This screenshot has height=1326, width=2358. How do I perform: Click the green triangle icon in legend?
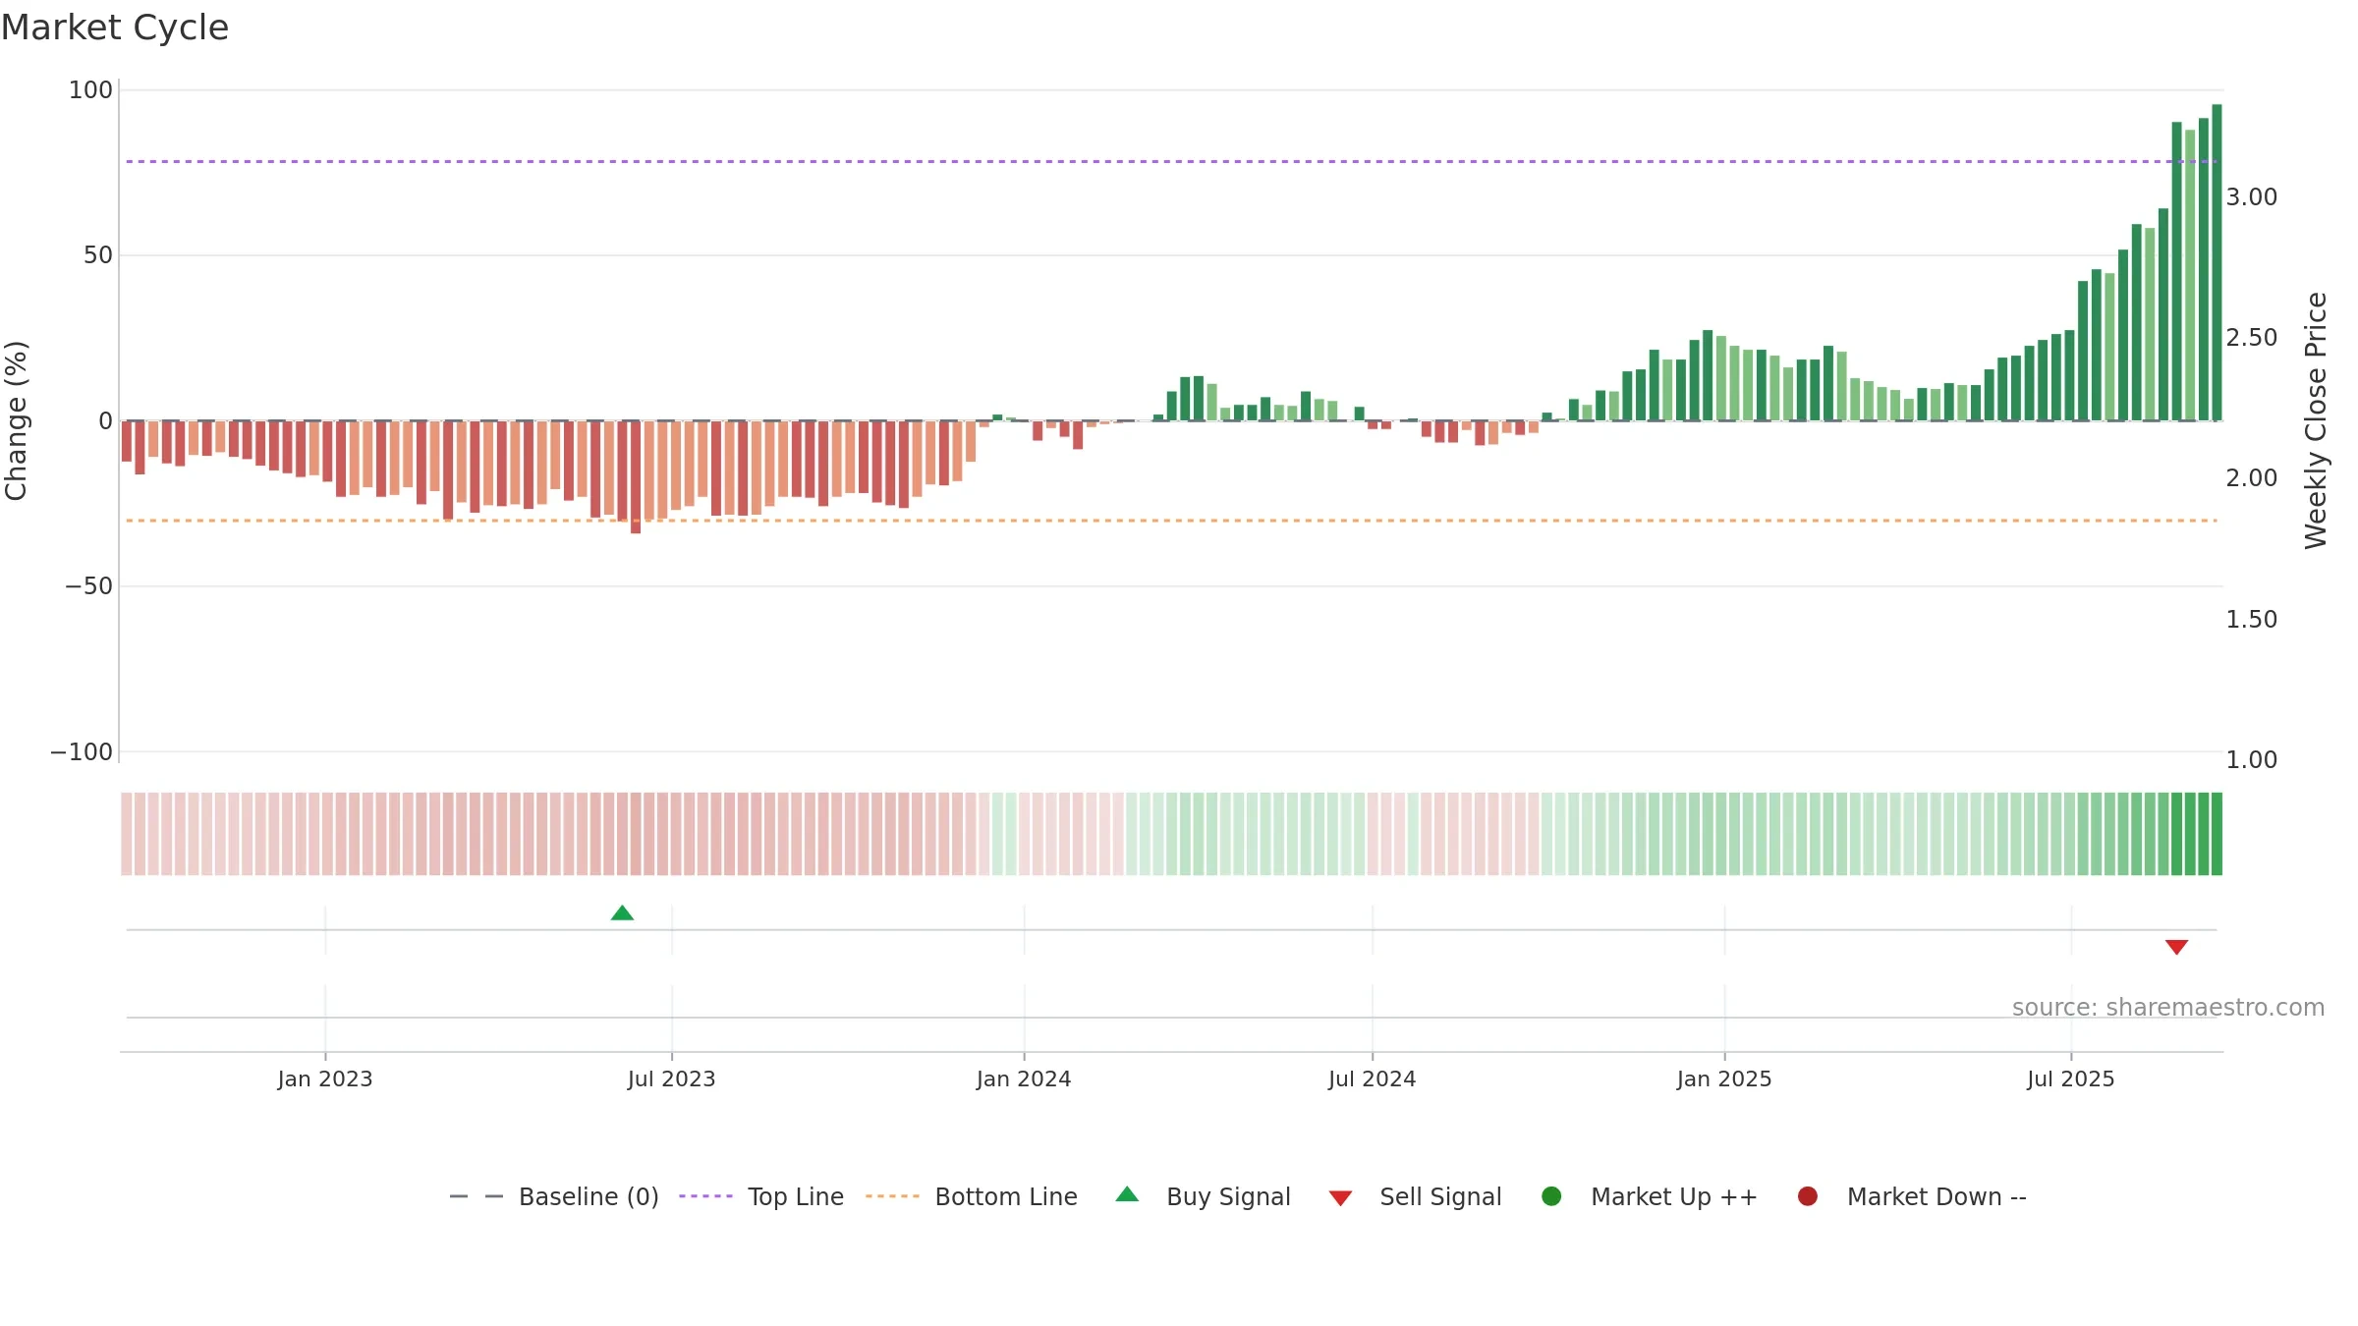pos(1127,1194)
